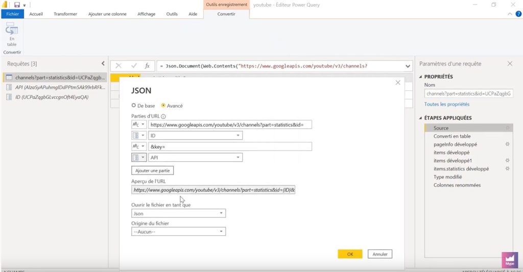Switch to the Aide tab
Viewport: 523px width, 272px height.
click(193, 14)
